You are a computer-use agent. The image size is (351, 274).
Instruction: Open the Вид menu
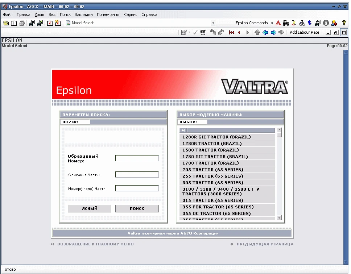point(52,14)
